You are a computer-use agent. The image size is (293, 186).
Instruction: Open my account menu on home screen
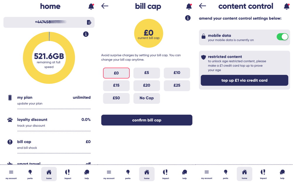(11, 174)
